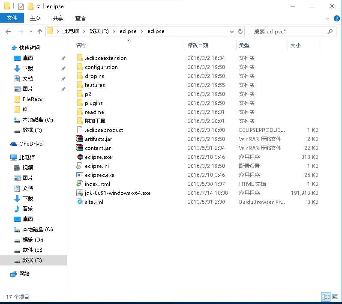
Task: Open the 文件 ribbon tab
Action: tap(12, 18)
